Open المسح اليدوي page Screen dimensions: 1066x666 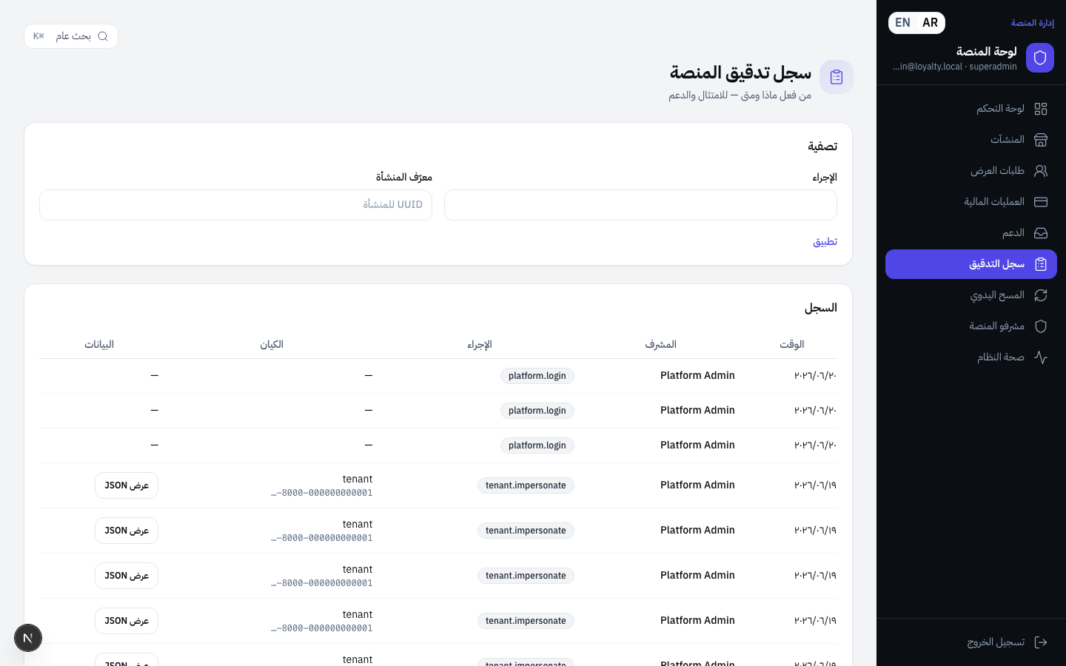[x=971, y=295]
